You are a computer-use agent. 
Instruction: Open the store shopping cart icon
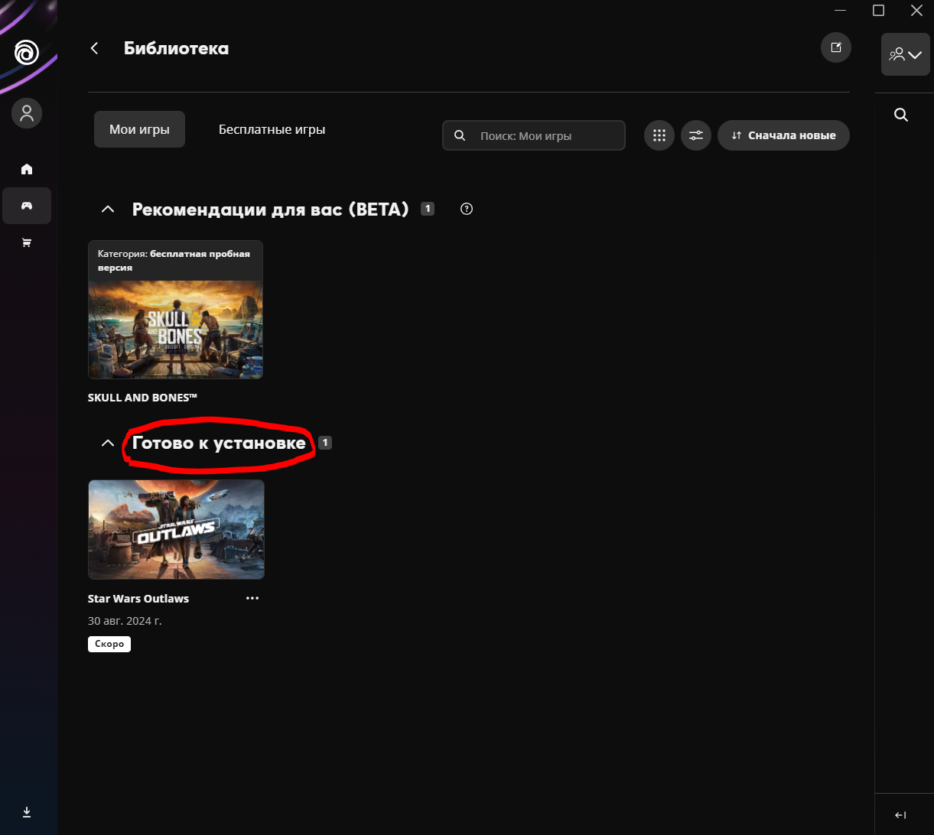pyautogui.click(x=27, y=242)
